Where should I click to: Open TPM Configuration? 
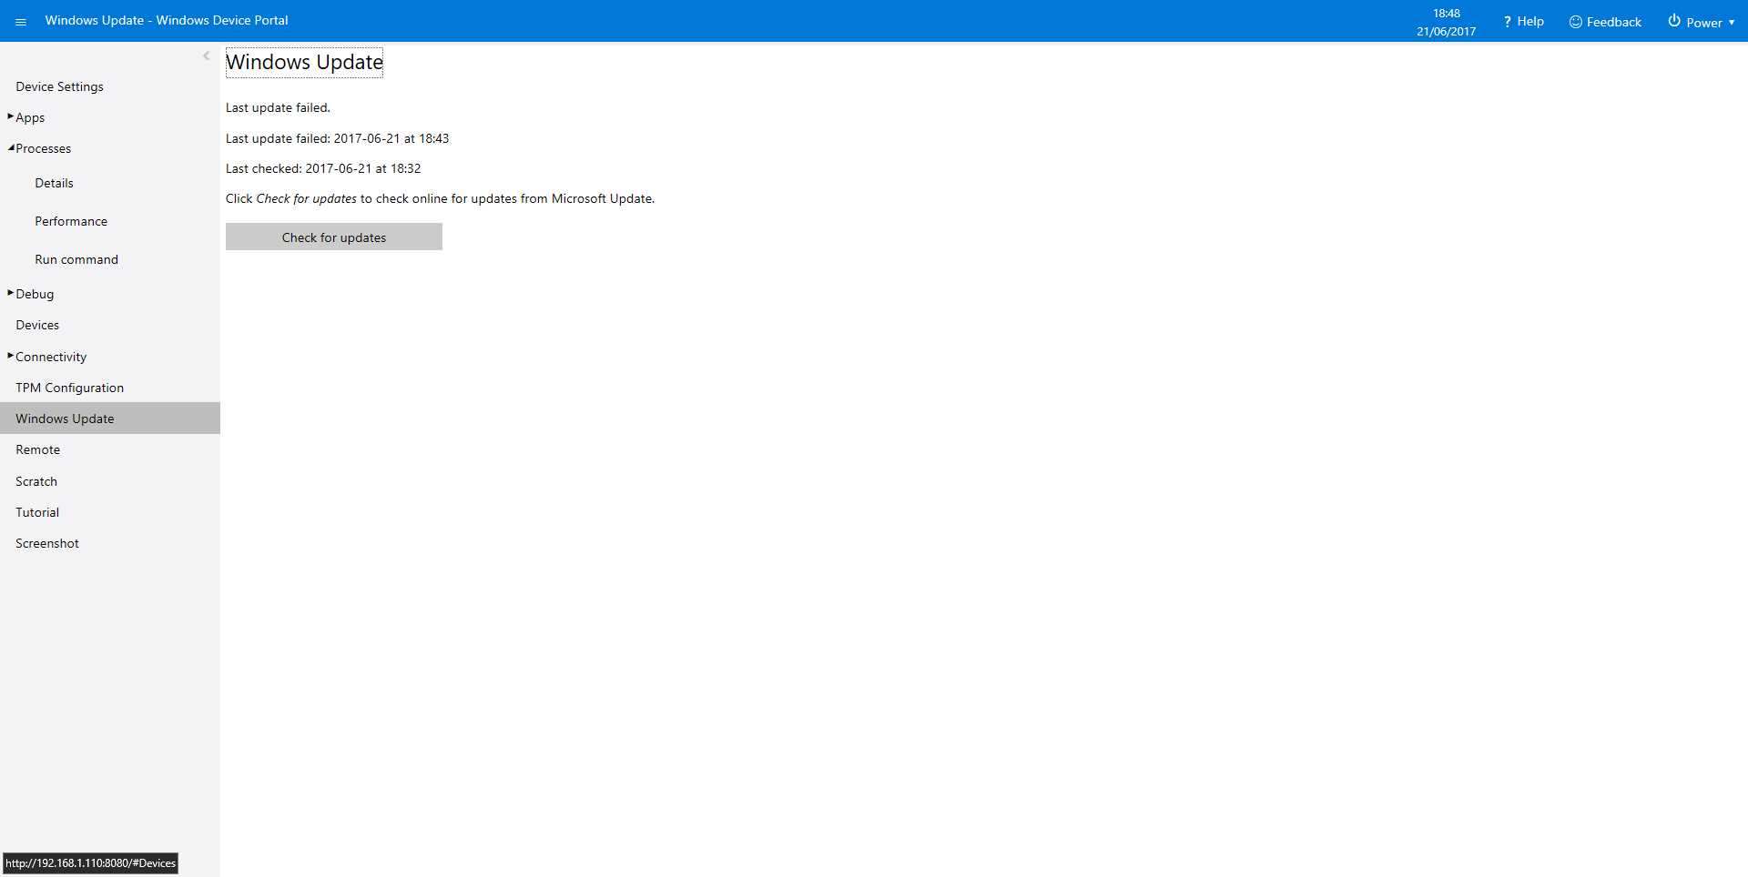coord(69,388)
